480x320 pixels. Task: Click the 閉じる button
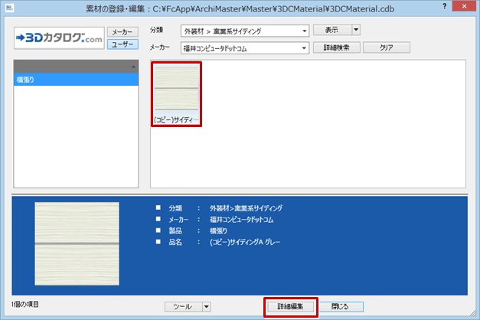(339, 306)
